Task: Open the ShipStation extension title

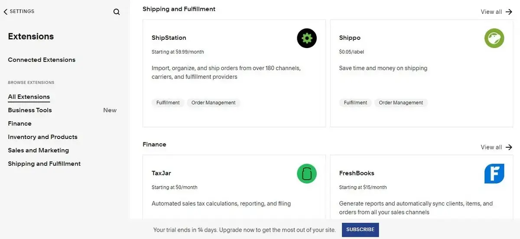Action: (169, 38)
